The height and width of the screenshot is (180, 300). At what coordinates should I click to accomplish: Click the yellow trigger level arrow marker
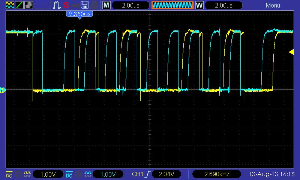[x=291, y=52]
